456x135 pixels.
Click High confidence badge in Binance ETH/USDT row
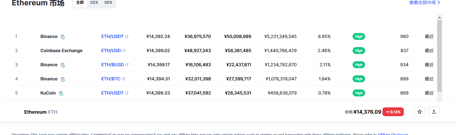359,36
